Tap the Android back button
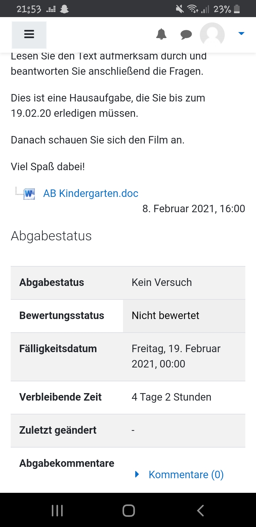The height and width of the screenshot is (527, 256). 200,511
